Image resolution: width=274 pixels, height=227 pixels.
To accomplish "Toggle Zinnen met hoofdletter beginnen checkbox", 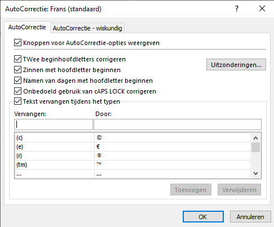I will tap(17, 70).
